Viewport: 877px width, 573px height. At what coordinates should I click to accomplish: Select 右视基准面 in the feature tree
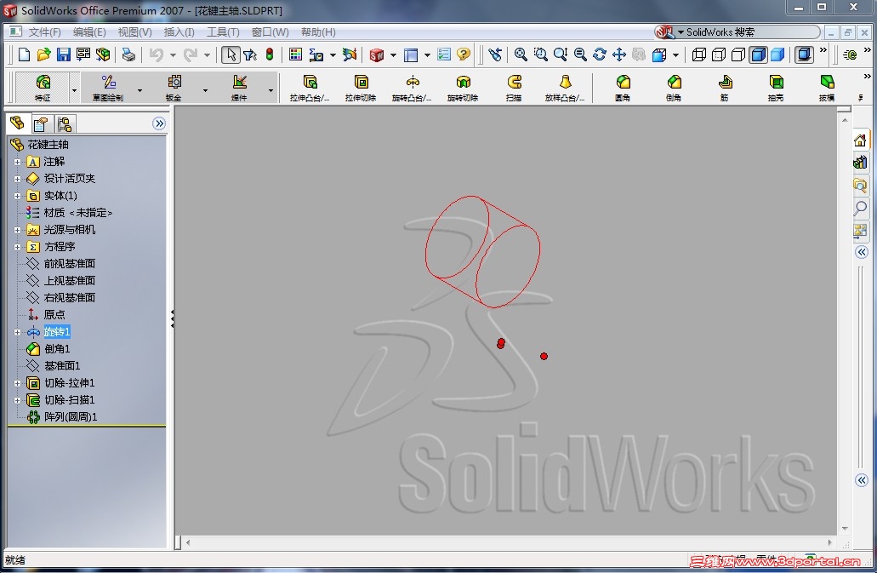[70, 298]
